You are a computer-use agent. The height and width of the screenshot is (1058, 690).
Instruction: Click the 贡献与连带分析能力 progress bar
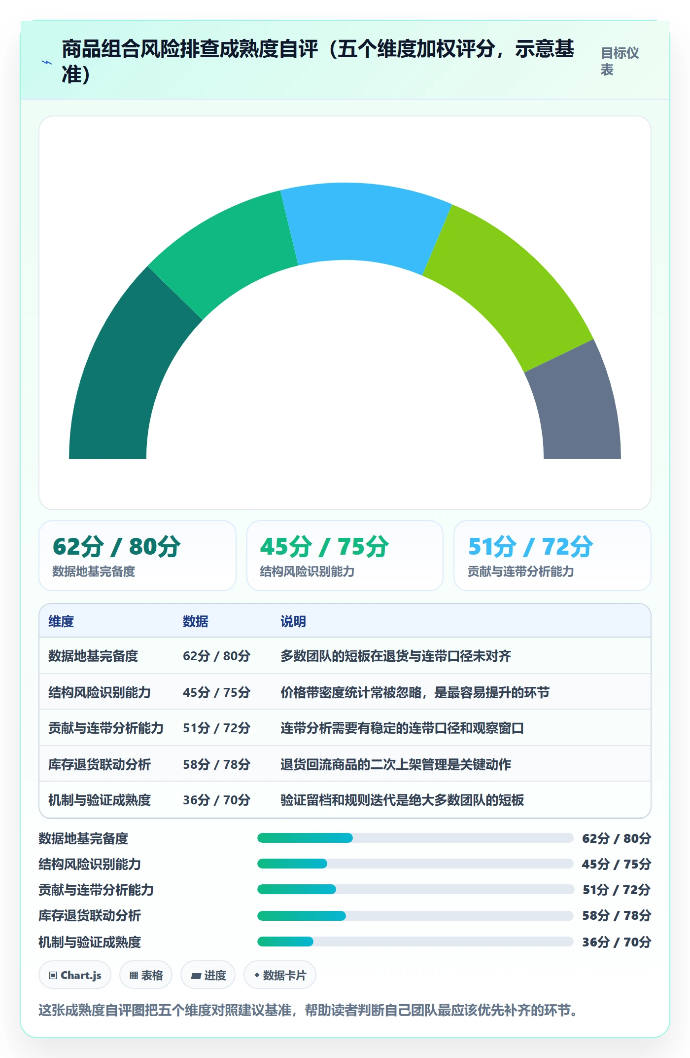click(415, 889)
